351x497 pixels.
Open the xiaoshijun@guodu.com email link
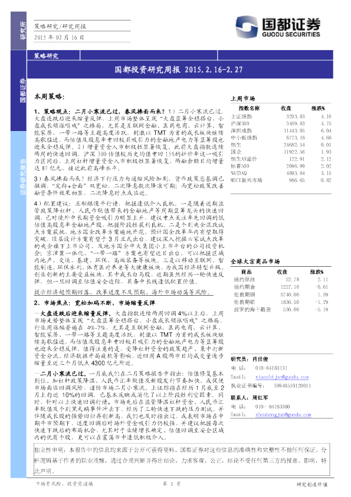click(x=281, y=377)
